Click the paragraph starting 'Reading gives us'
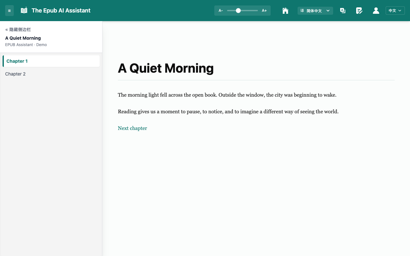 [x=228, y=112]
